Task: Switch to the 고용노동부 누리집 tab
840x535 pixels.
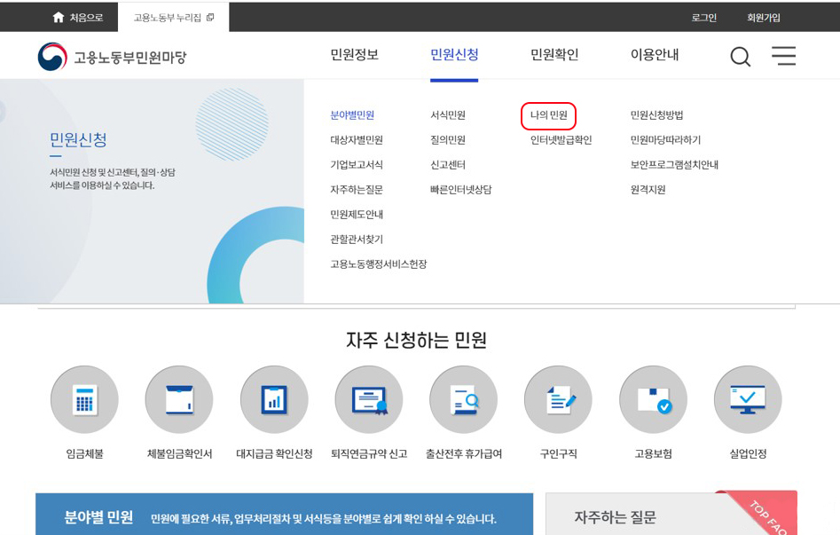Action: 174,18
